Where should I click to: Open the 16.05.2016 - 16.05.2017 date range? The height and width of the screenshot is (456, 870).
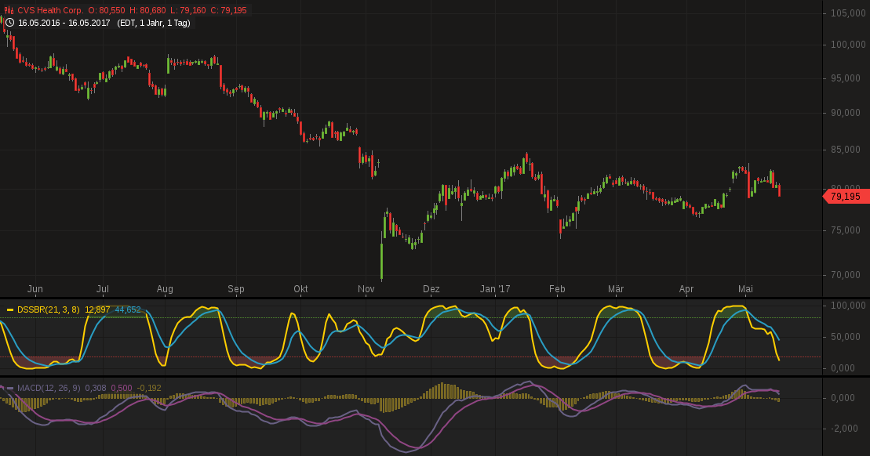click(x=64, y=23)
